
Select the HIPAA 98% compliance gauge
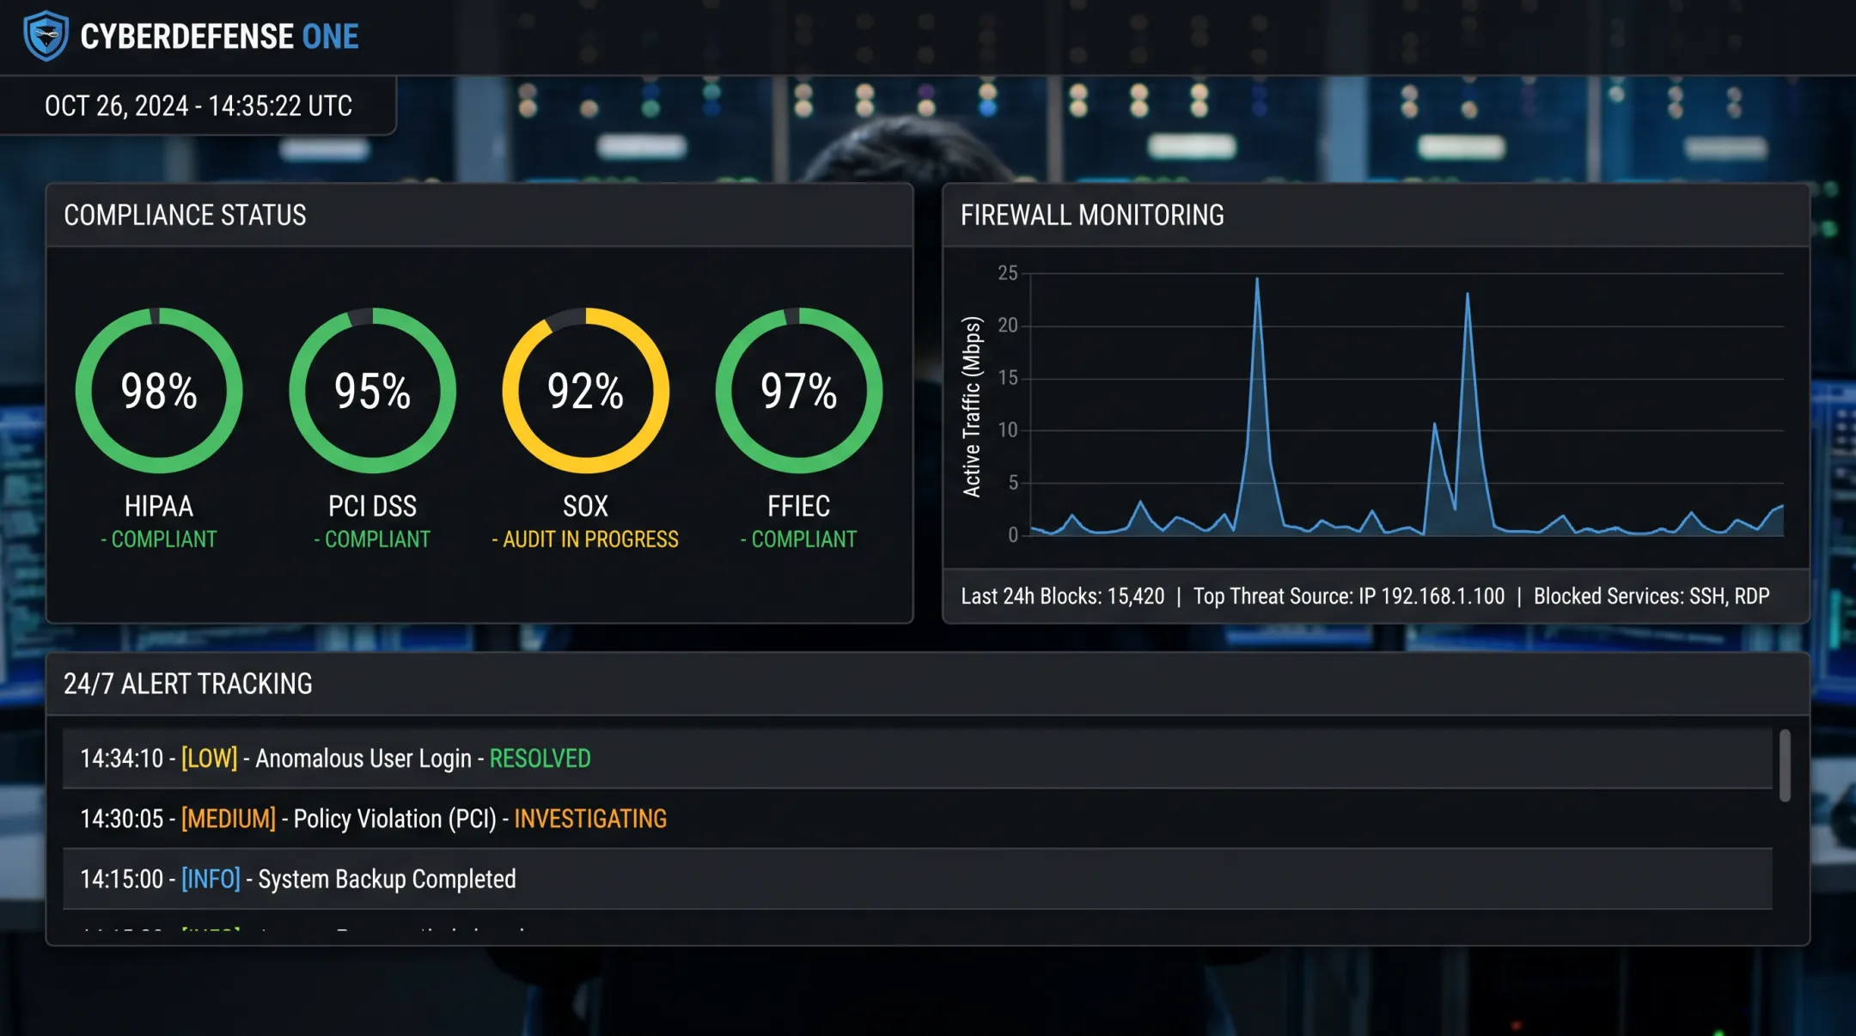coord(159,391)
